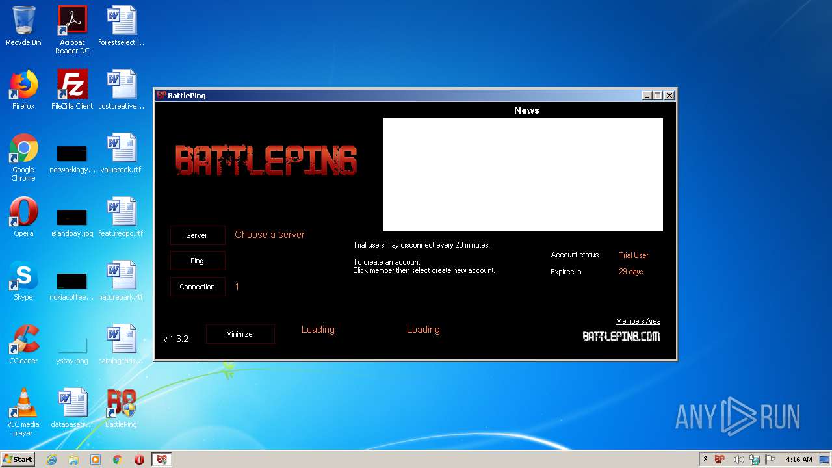832x468 pixels.
Task: Open featuredpc.rtf desktop file
Action: pyautogui.click(x=121, y=217)
